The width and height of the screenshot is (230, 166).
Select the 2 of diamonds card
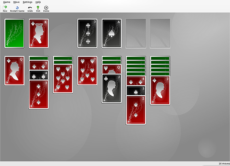coord(136,110)
